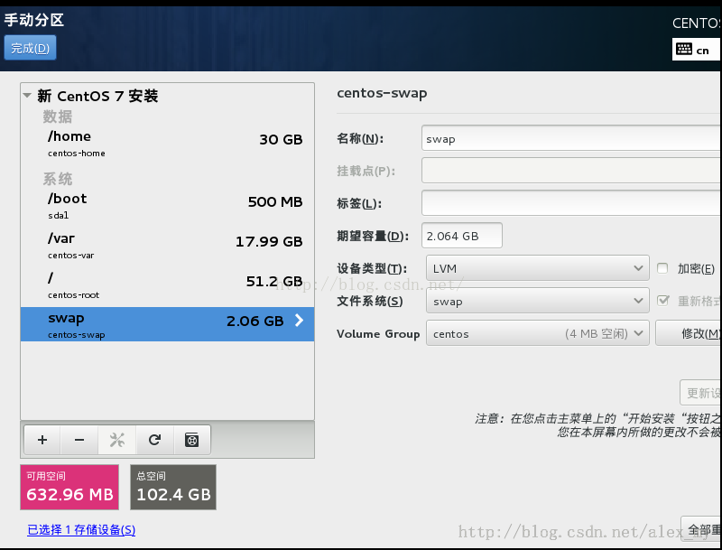Open the 已选择 1 存储设备(S) link
Image resolution: width=722 pixels, height=550 pixels.
coord(81,530)
